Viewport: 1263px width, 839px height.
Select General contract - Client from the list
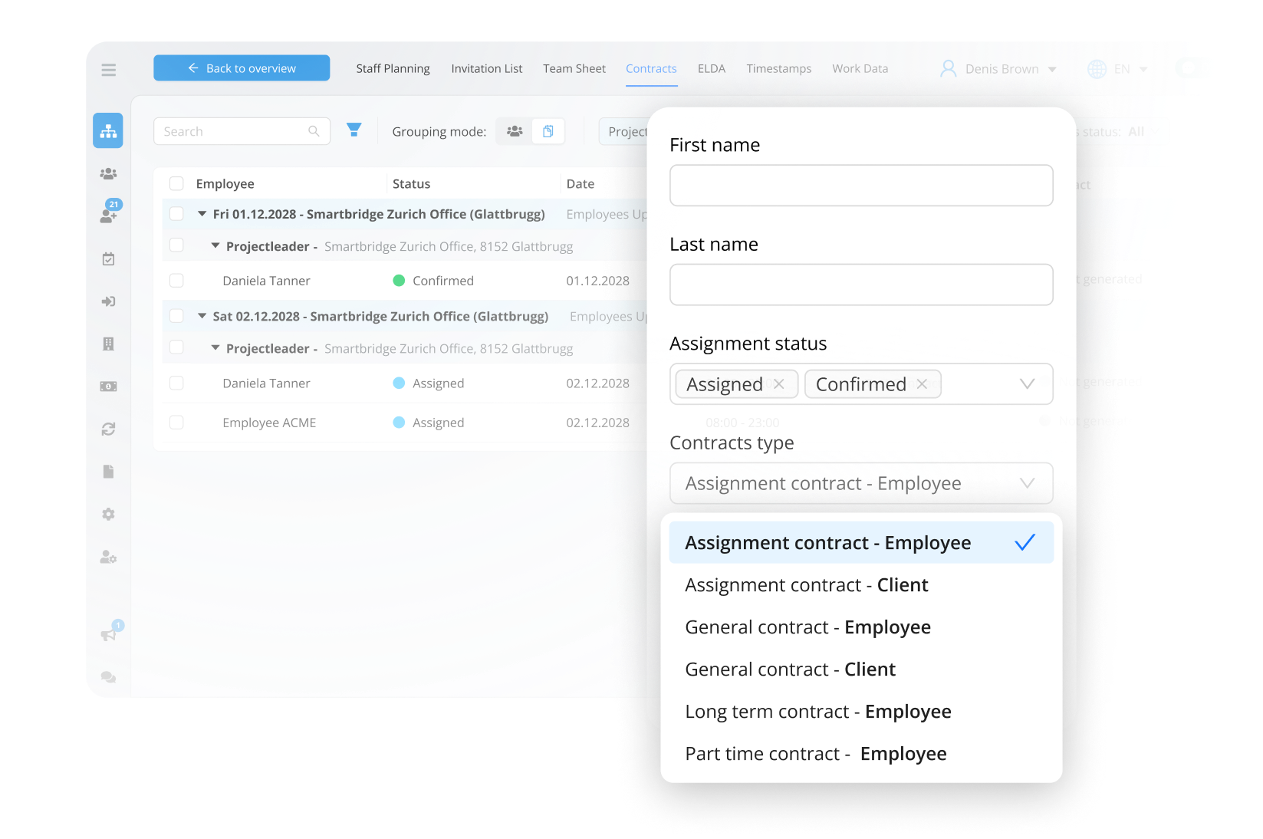789,669
